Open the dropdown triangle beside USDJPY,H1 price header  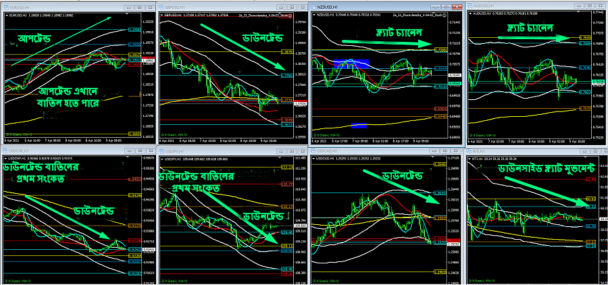click(161, 159)
